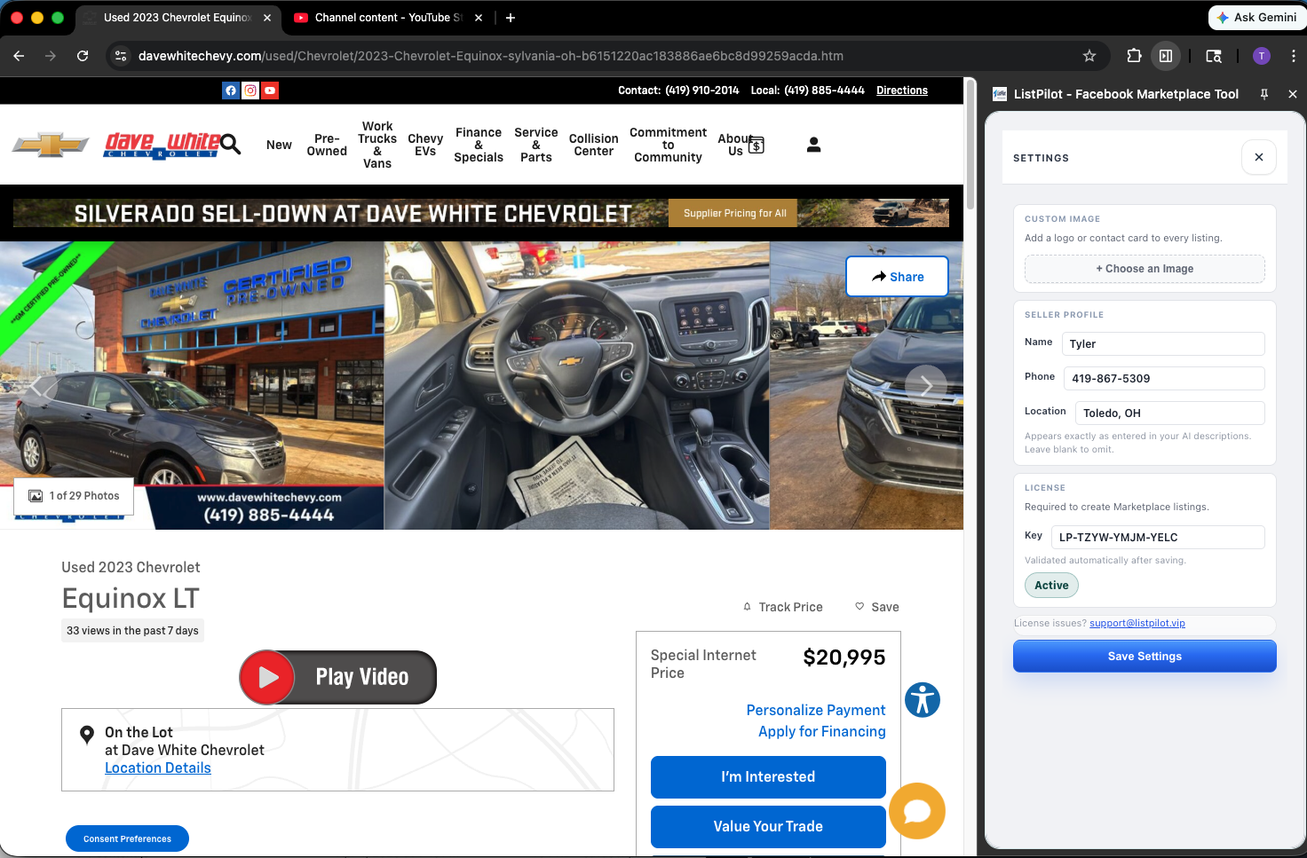Open the Collision Center menu
The height and width of the screenshot is (858, 1307).
tap(594, 145)
